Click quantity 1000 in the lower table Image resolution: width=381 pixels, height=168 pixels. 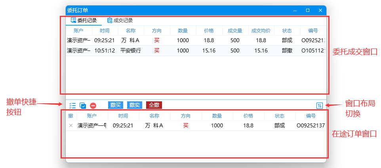[x=217, y=126]
